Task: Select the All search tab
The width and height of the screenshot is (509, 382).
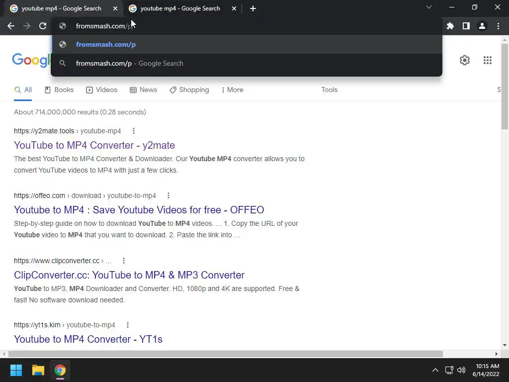Action: tap(23, 90)
